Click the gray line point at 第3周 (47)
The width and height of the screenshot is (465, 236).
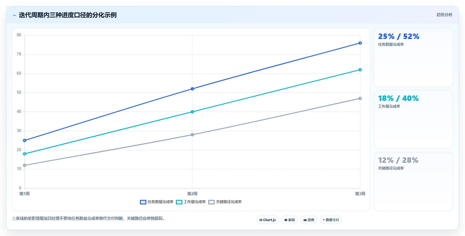[360, 98]
